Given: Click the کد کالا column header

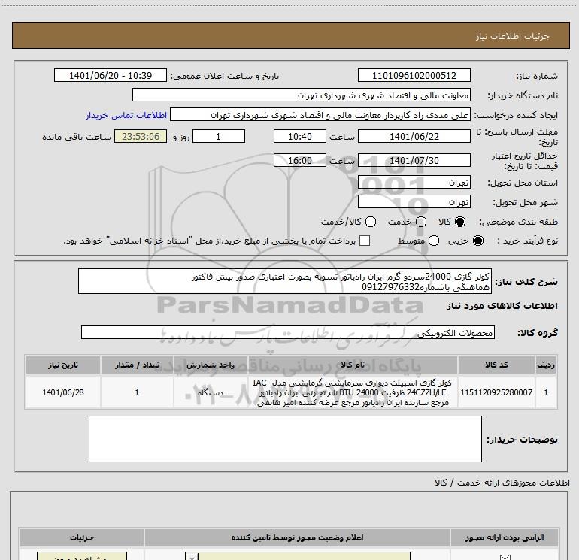Looking at the screenshot, I should tap(496, 365).
